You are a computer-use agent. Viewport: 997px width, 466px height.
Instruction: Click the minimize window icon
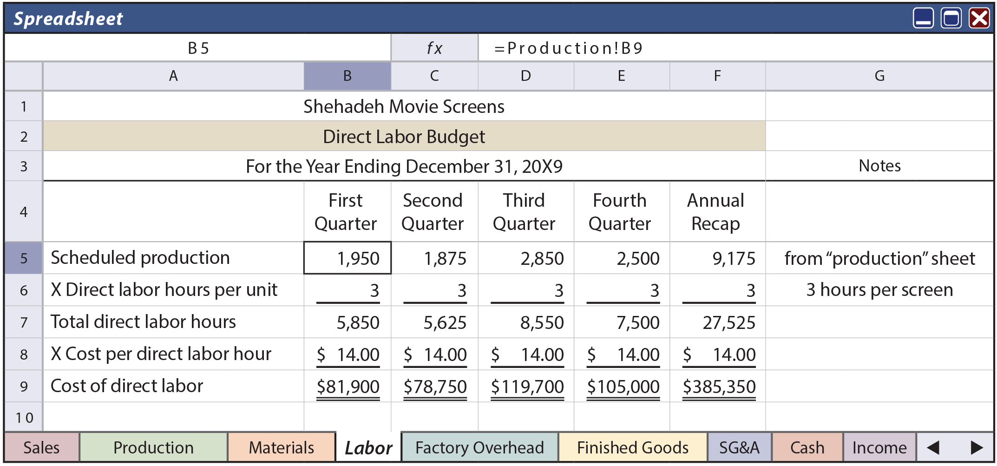[x=924, y=19]
